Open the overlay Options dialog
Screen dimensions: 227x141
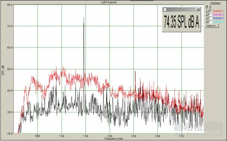pyautogui.click(x=211, y=26)
